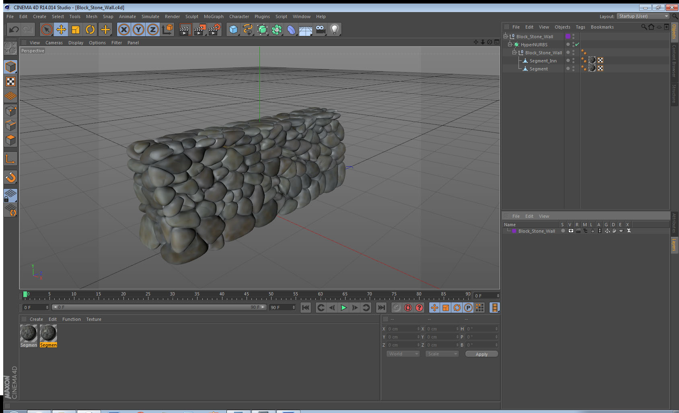This screenshot has height=413, width=679.
Task: Toggle Autokeying button
Action: click(x=408, y=308)
